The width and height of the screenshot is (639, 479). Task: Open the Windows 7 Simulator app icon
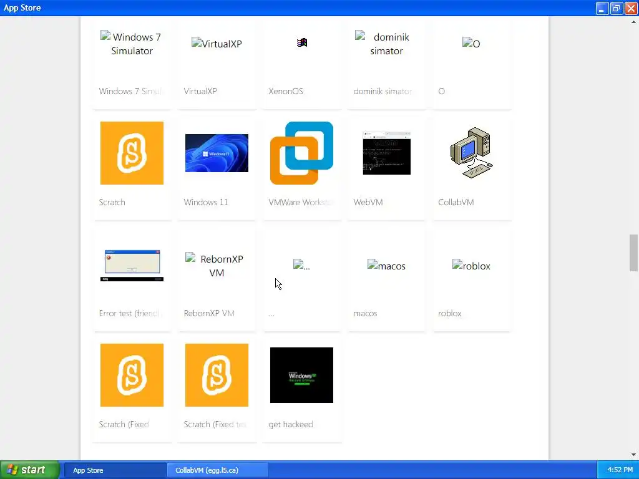[132, 44]
